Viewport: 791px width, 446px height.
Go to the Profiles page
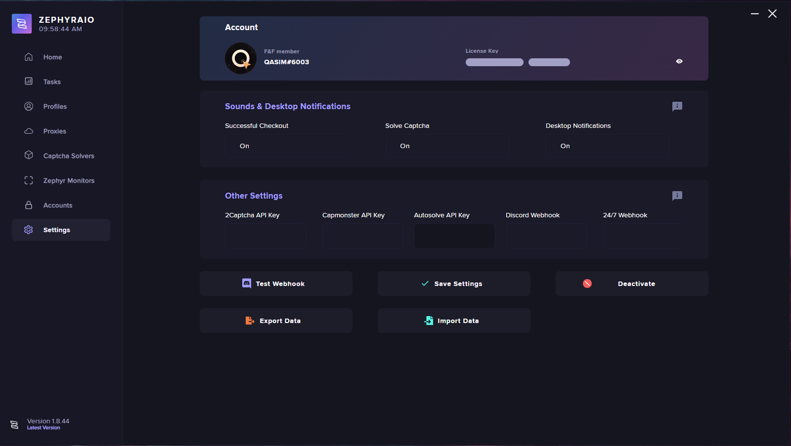[55, 106]
